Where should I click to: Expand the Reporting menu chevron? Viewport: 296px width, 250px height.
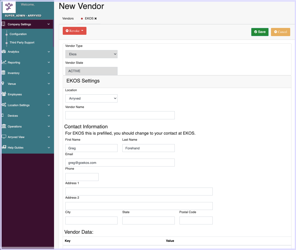49,62
